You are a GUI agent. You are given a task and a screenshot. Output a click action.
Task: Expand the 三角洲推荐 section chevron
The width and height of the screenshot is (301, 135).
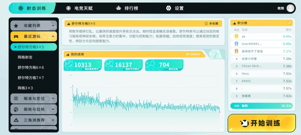pyautogui.click(x=53, y=120)
